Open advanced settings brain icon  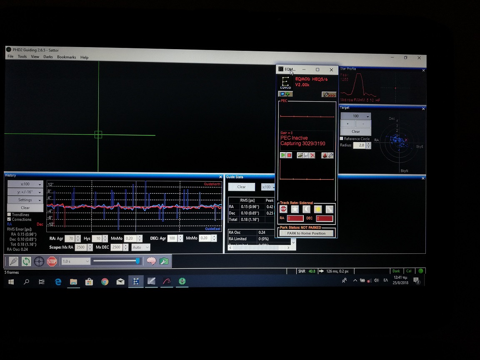(x=151, y=261)
